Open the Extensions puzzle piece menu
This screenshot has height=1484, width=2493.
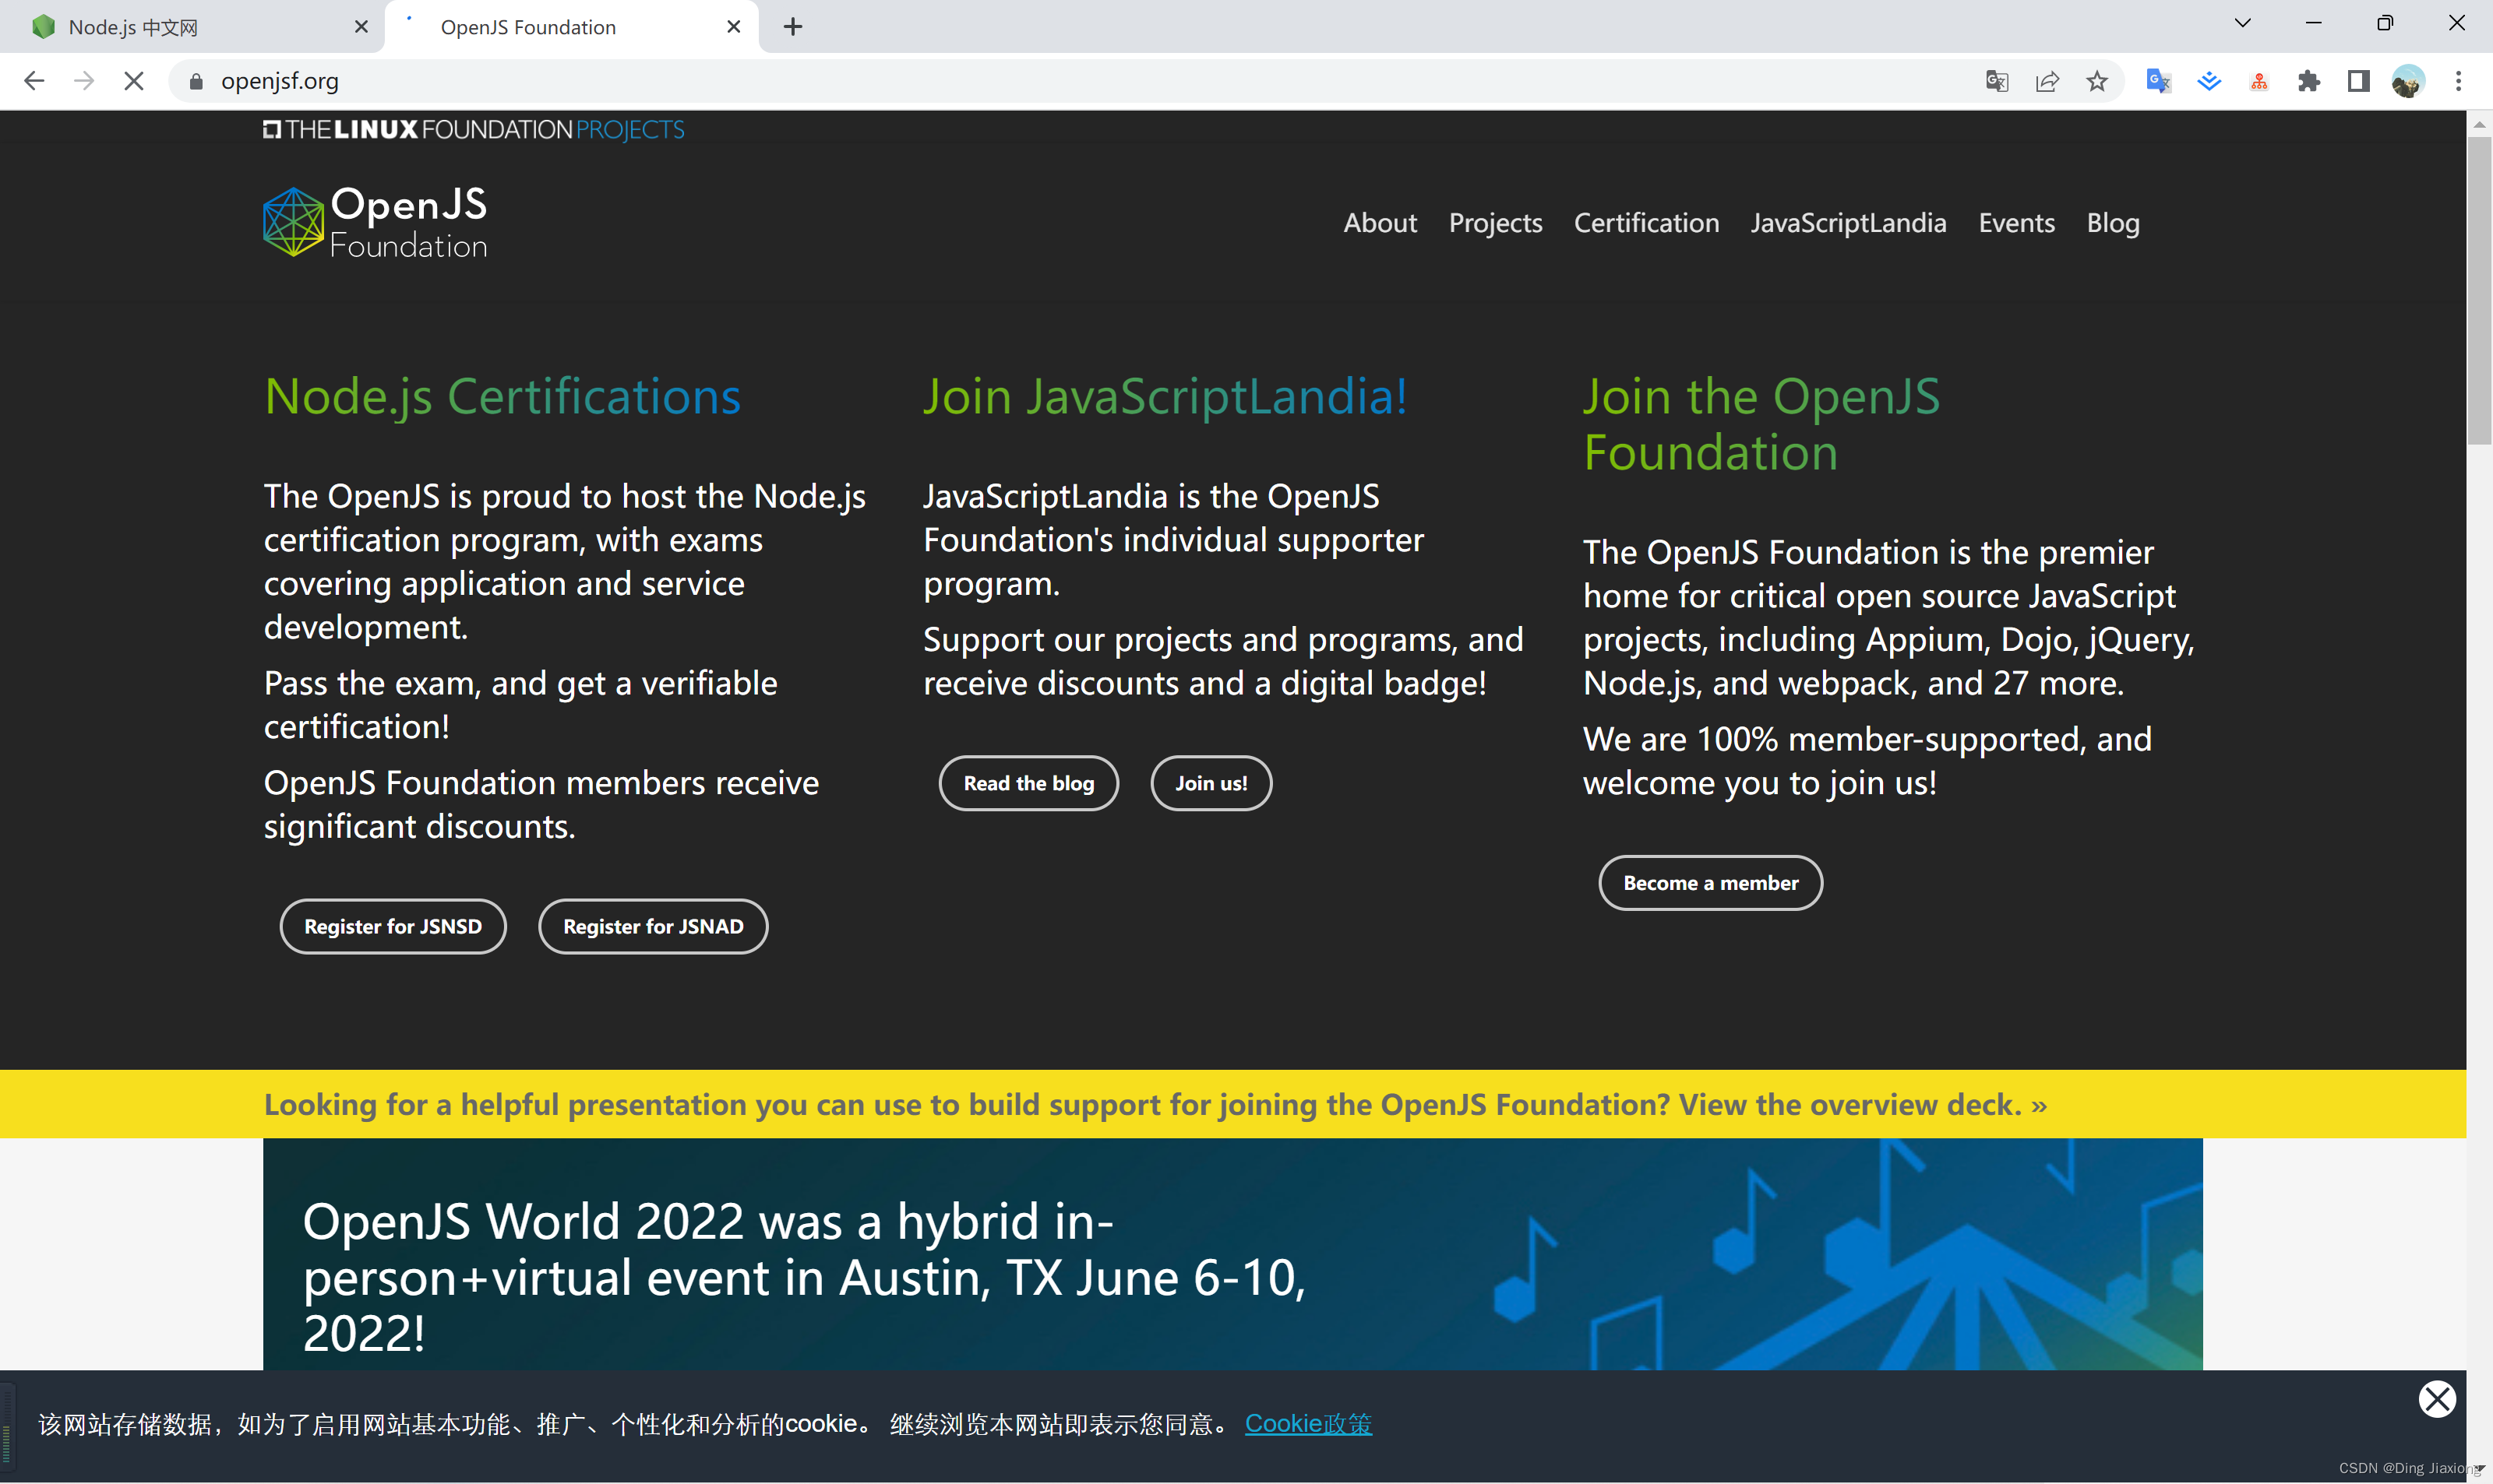[2309, 81]
